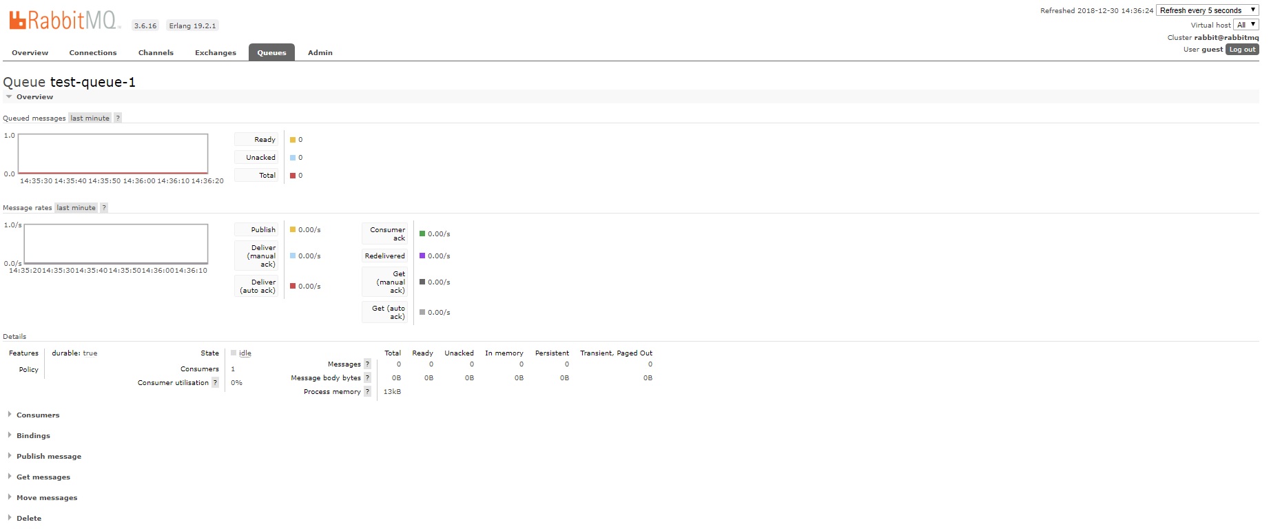Viewport: 1271px width, 529px height.
Task: Collapse the Overview section
Action: [x=34, y=97]
